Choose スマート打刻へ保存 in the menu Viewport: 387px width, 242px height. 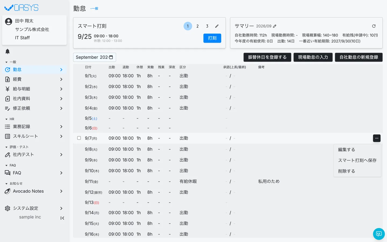pyautogui.click(x=357, y=160)
